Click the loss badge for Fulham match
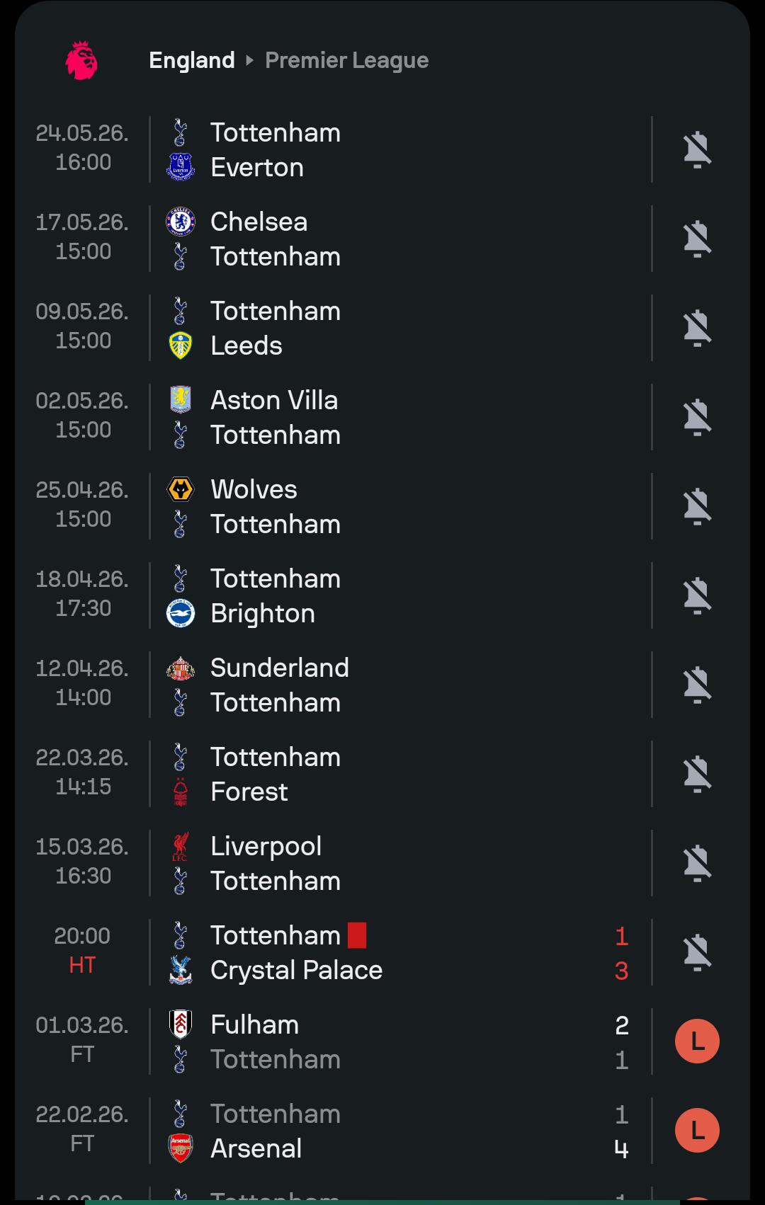The height and width of the screenshot is (1205, 765). click(697, 1041)
